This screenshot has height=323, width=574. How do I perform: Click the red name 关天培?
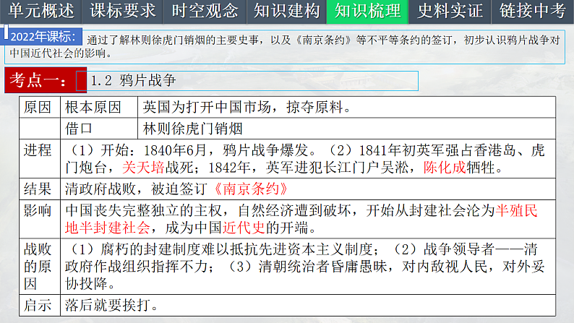(x=143, y=168)
